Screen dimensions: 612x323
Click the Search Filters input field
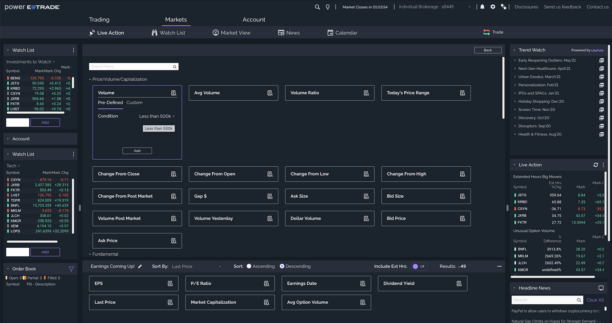pyautogui.click(x=131, y=66)
